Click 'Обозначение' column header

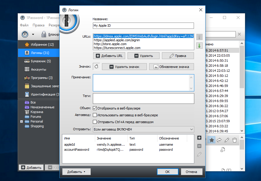tap(172, 138)
